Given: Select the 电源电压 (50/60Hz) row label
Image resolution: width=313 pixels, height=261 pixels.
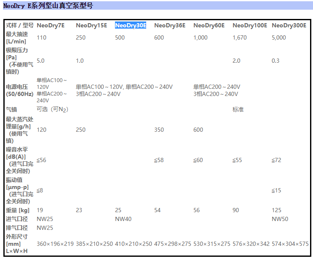Looking at the screenshot, I should click(19, 90).
